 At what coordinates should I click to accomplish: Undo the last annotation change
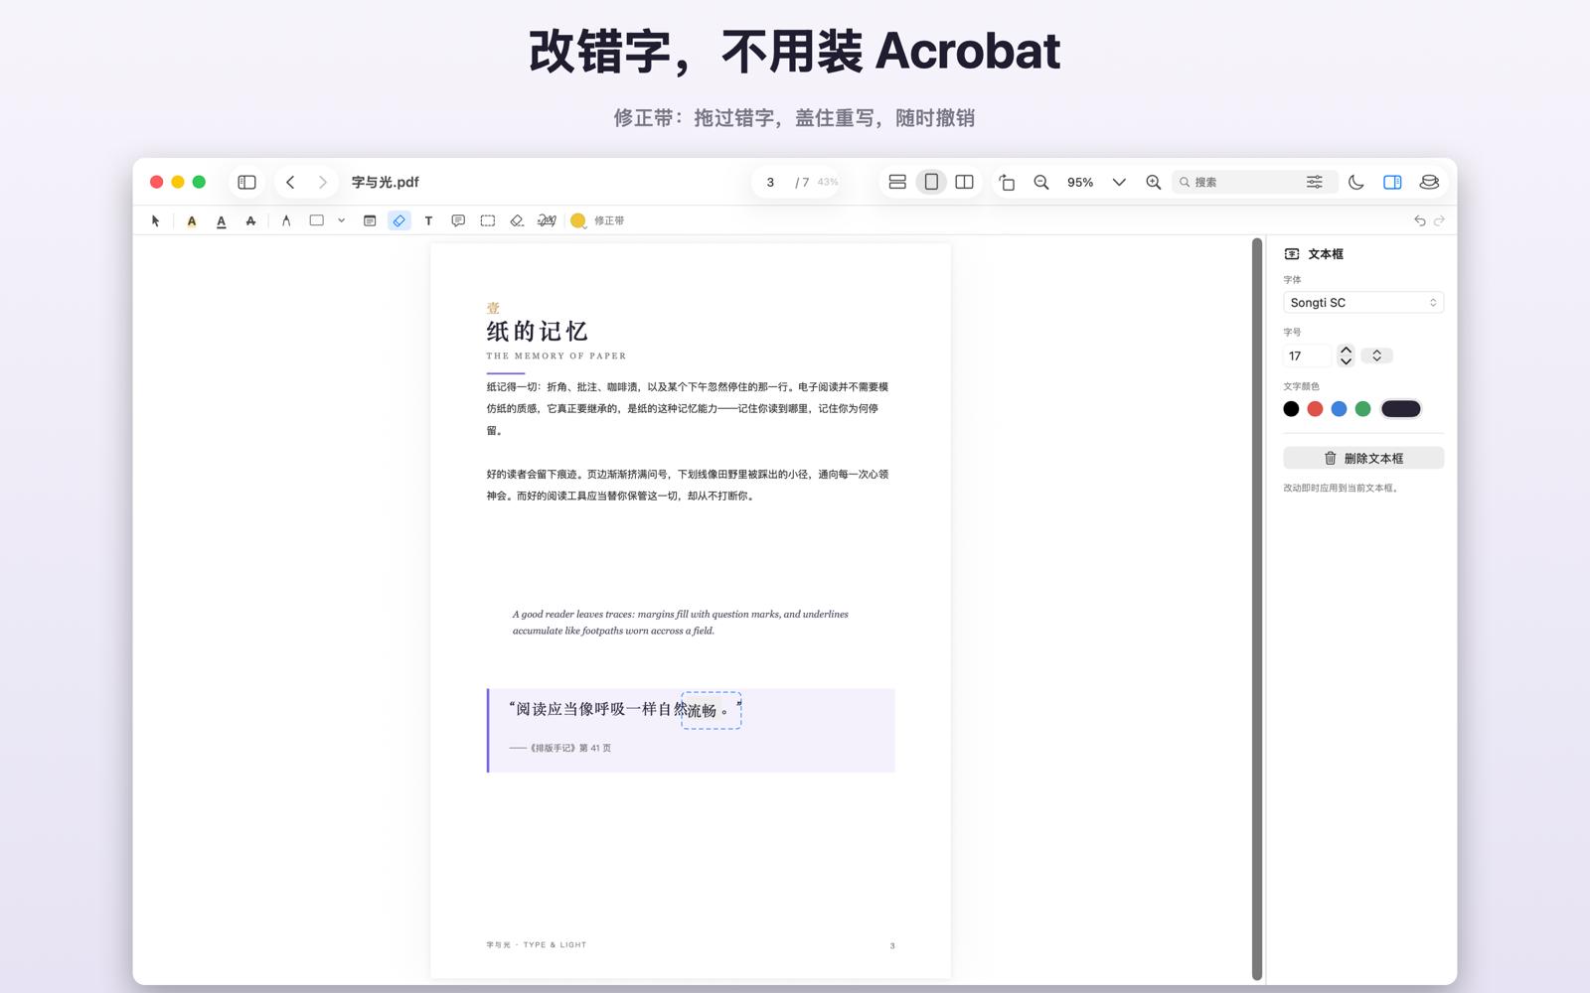pyautogui.click(x=1420, y=220)
